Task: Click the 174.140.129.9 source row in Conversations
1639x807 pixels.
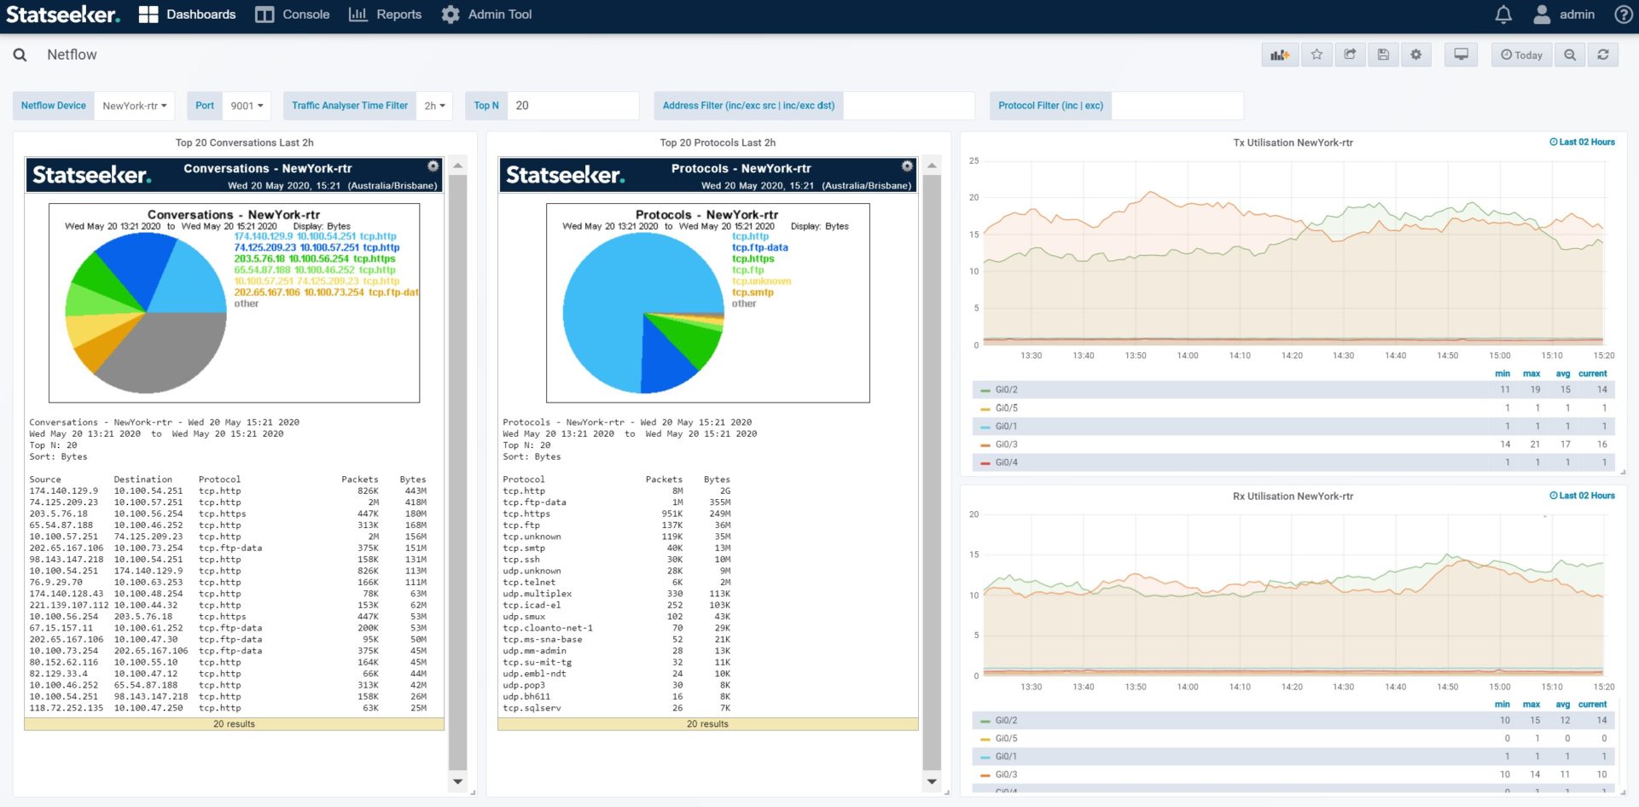Action: point(228,491)
